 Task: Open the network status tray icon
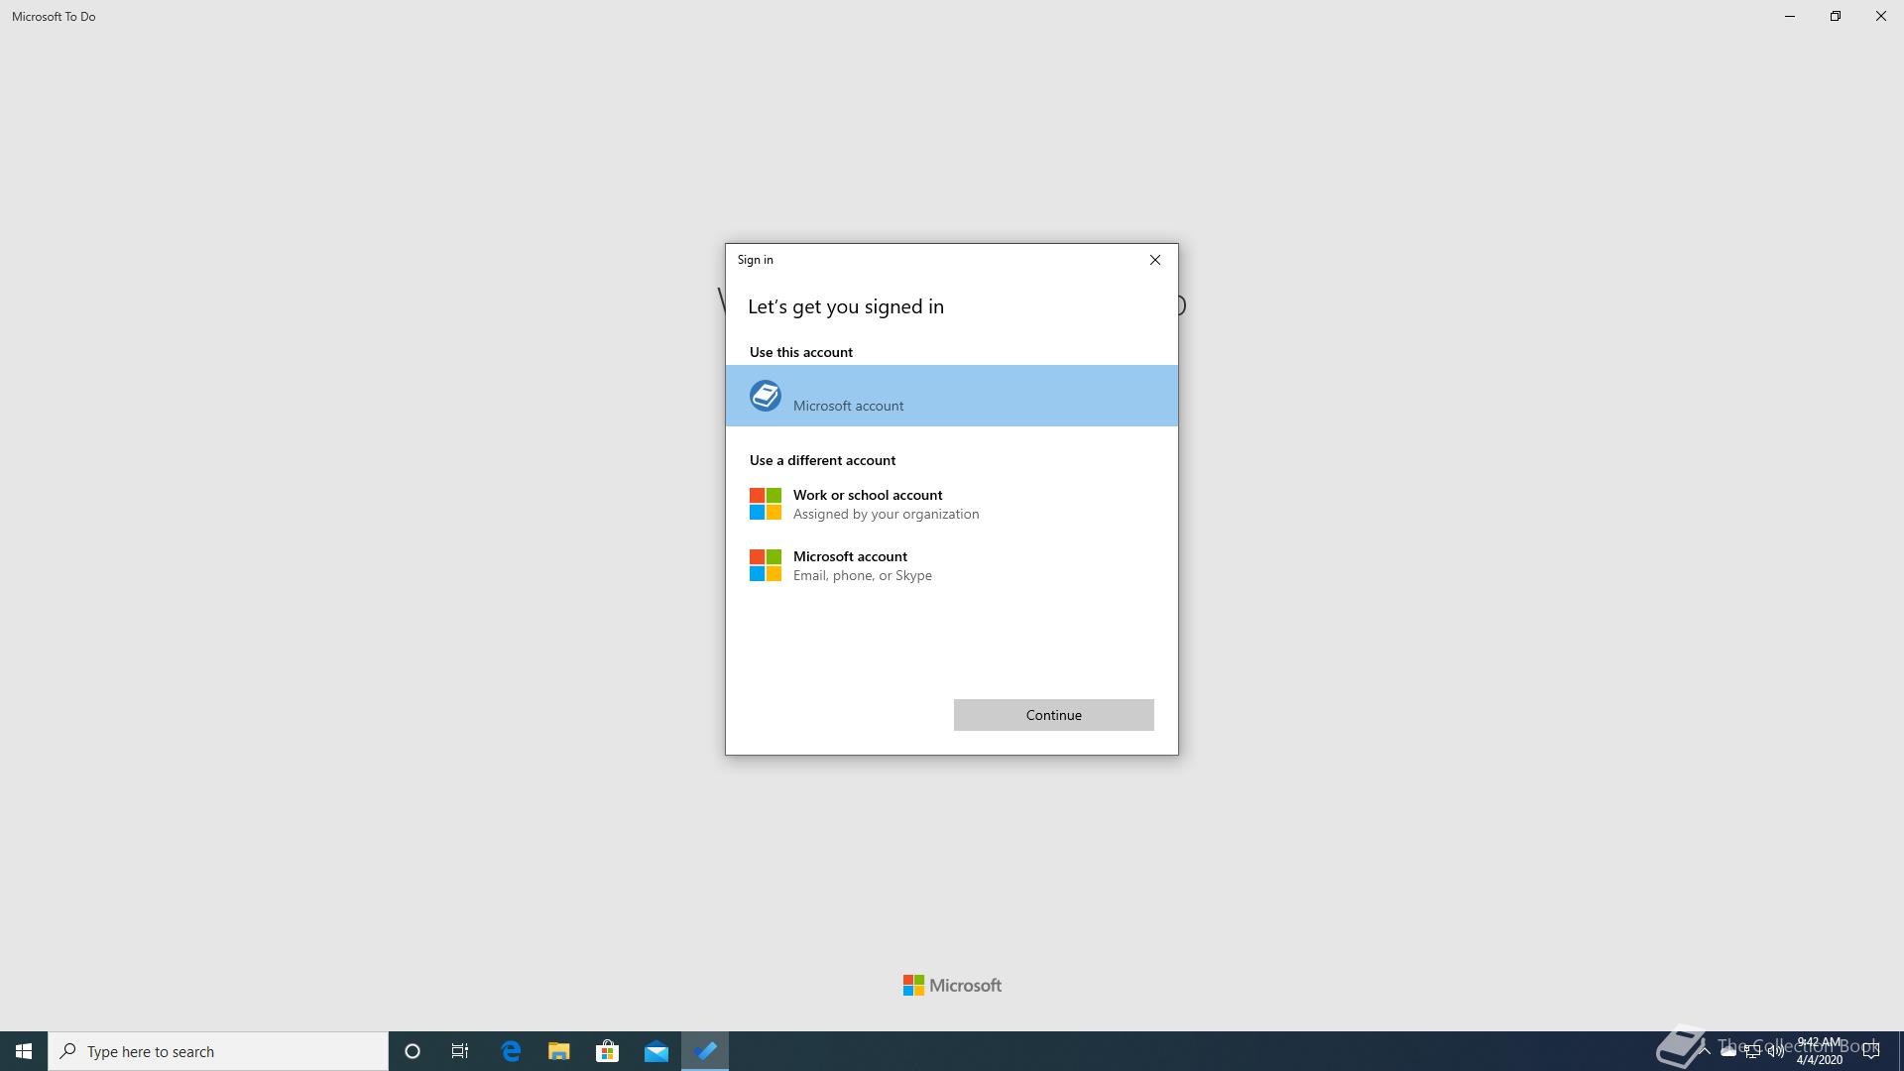[x=1752, y=1051]
